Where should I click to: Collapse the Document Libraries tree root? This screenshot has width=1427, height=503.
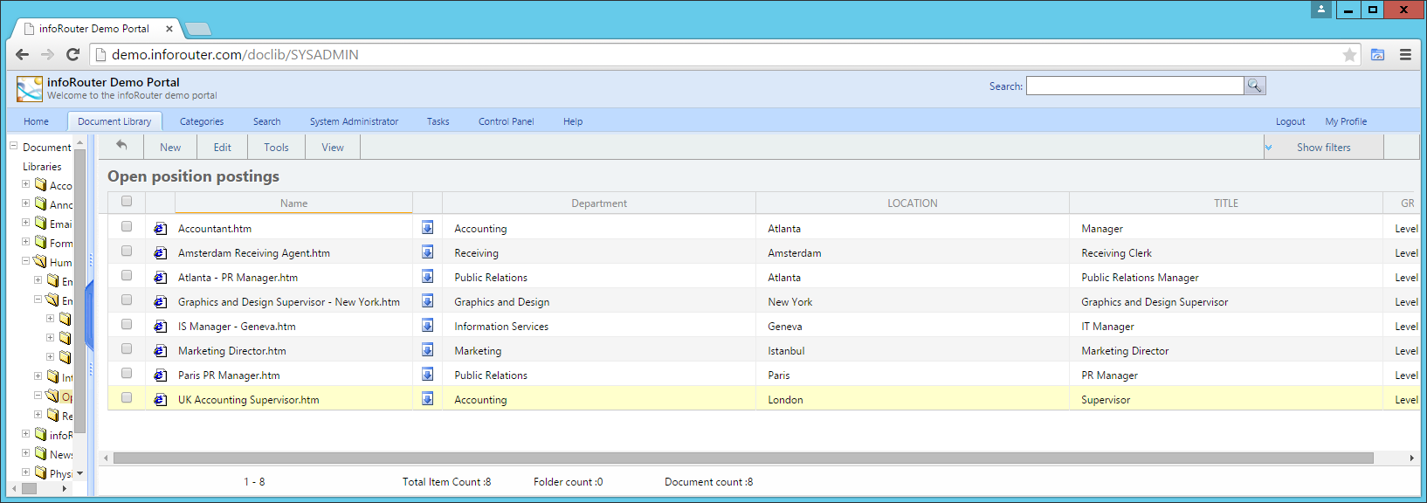pyautogui.click(x=14, y=146)
